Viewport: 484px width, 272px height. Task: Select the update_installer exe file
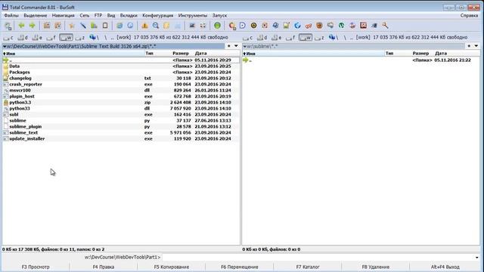[121, 139]
